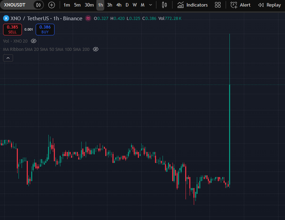285x220 pixels.
Task: Click the red 0.385 SELL button
Action: (x=12, y=29)
